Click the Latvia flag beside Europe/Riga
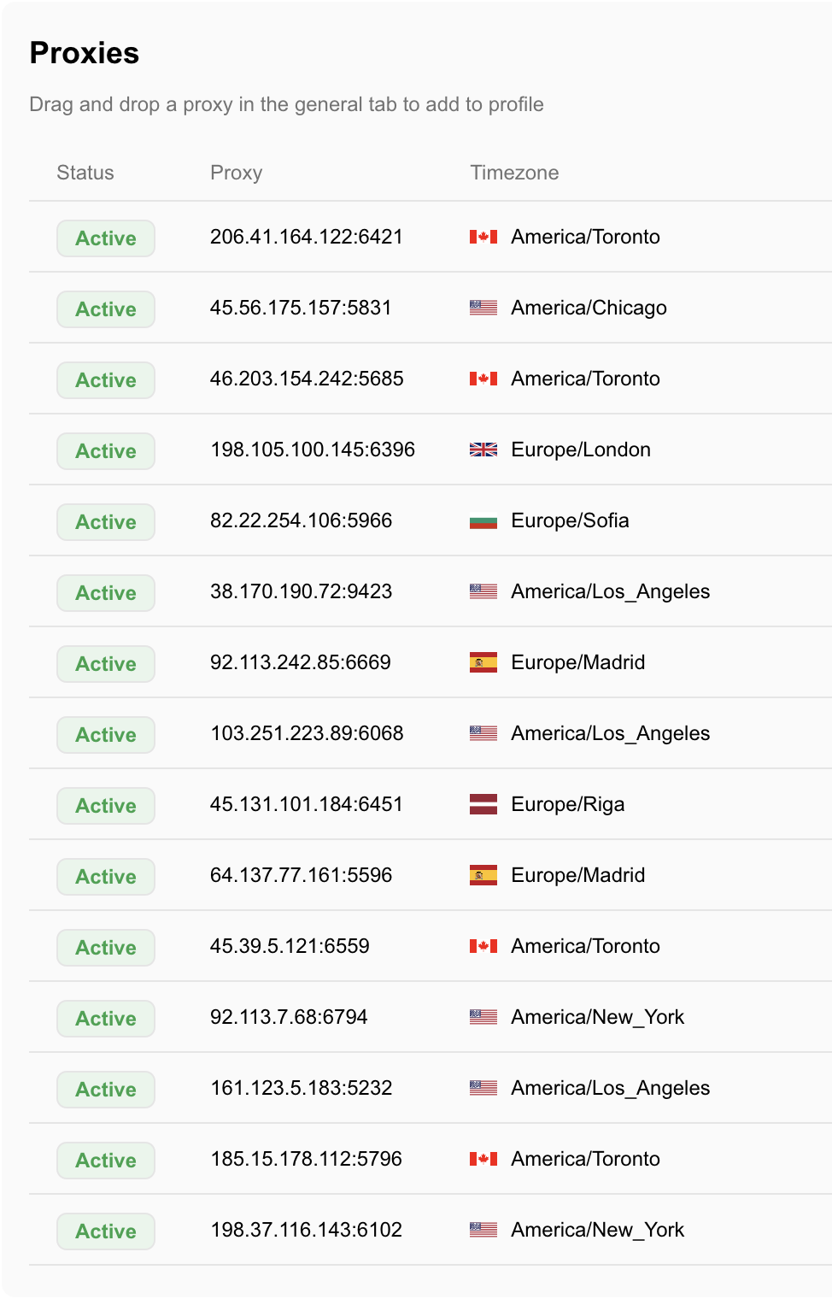Screen dimensions: 832x1299 [x=483, y=804]
